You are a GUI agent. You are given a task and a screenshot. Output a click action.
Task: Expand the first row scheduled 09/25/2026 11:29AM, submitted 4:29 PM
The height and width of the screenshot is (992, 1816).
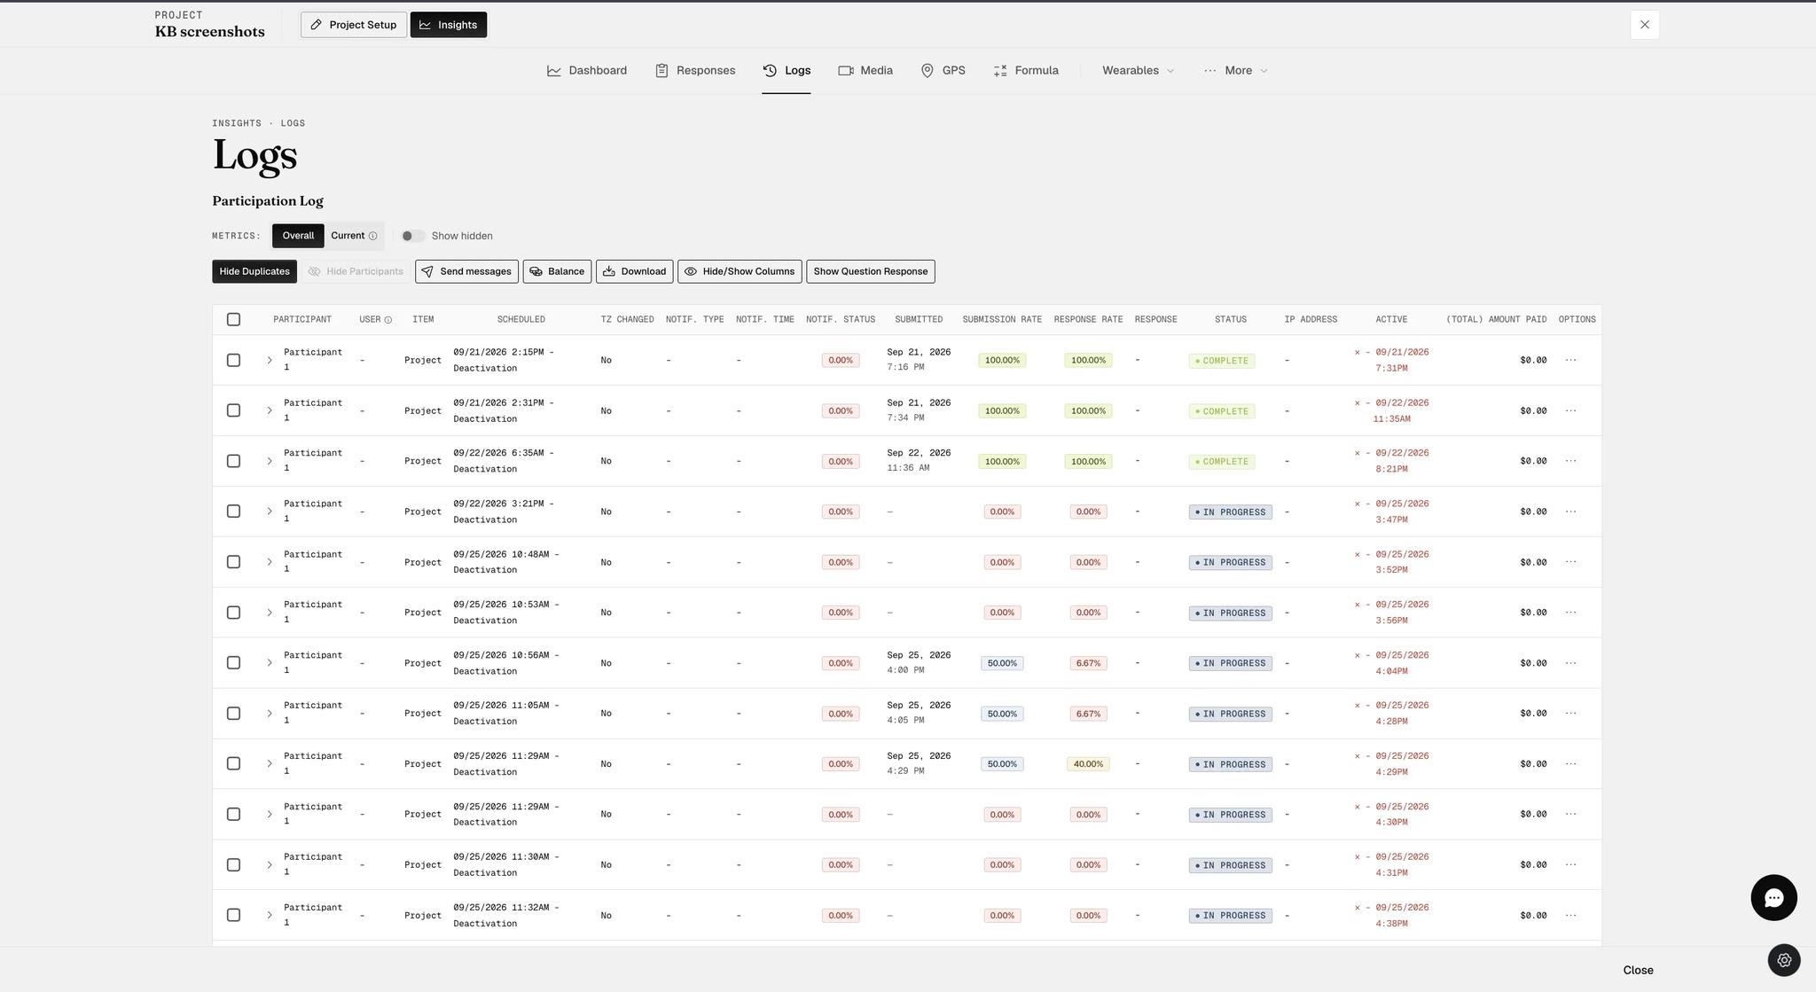click(x=270, y=764)
